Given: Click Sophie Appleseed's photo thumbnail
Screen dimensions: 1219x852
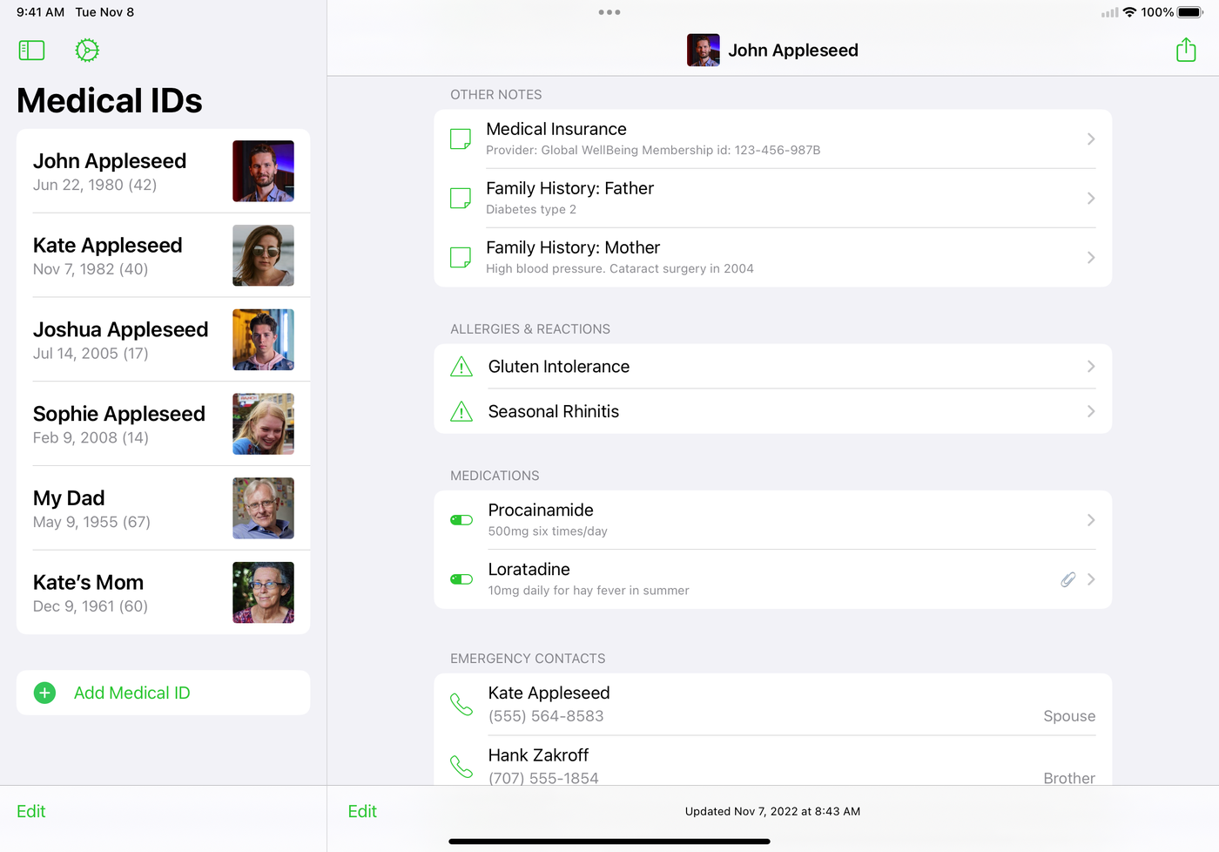Looking at the screenshot, I should pos(263,424).
